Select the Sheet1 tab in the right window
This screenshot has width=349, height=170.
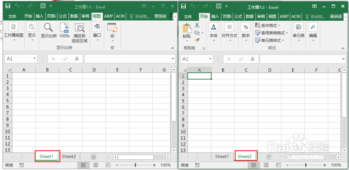click(222, 157)
